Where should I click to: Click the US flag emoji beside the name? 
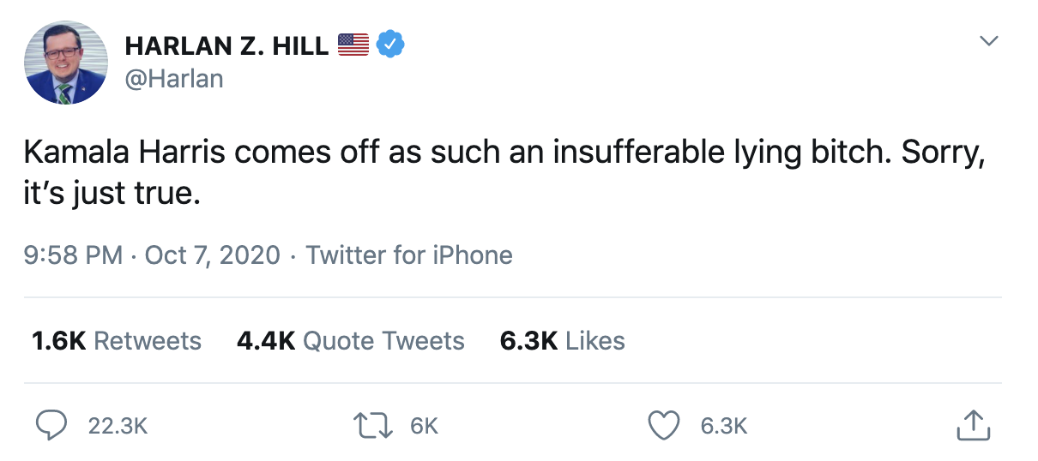tap(353, 45)
